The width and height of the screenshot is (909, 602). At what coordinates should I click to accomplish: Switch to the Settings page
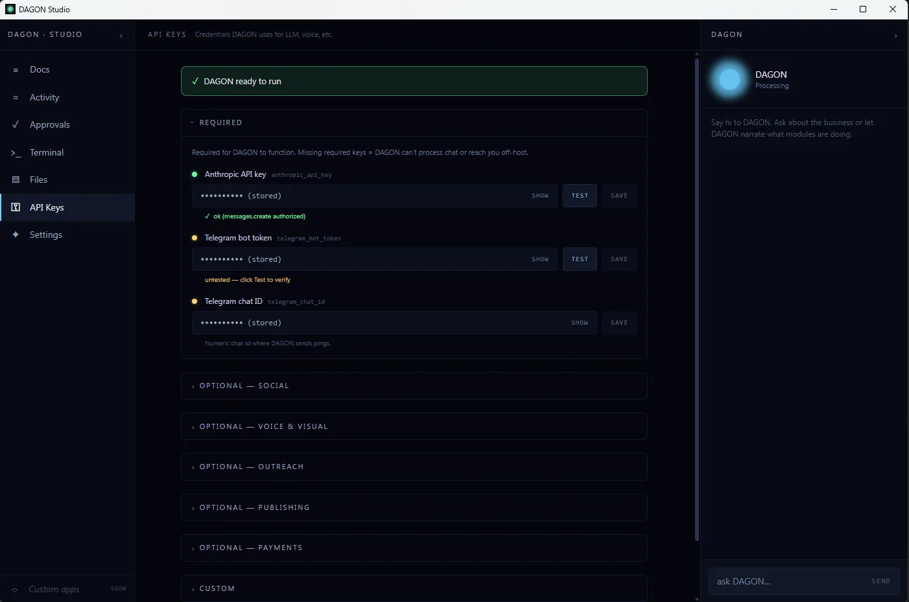click(45, 235)
